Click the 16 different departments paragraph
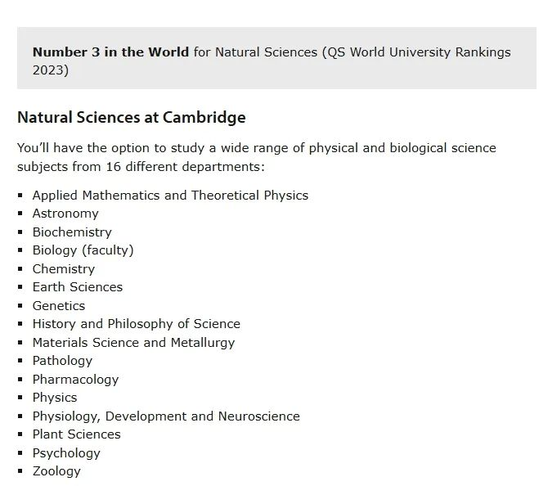Image resolution: width=548 pixels, height=486 pixels. point(257,157)
